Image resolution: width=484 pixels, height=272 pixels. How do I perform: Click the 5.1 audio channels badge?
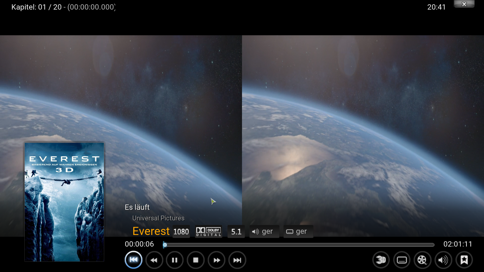(236, 231)
